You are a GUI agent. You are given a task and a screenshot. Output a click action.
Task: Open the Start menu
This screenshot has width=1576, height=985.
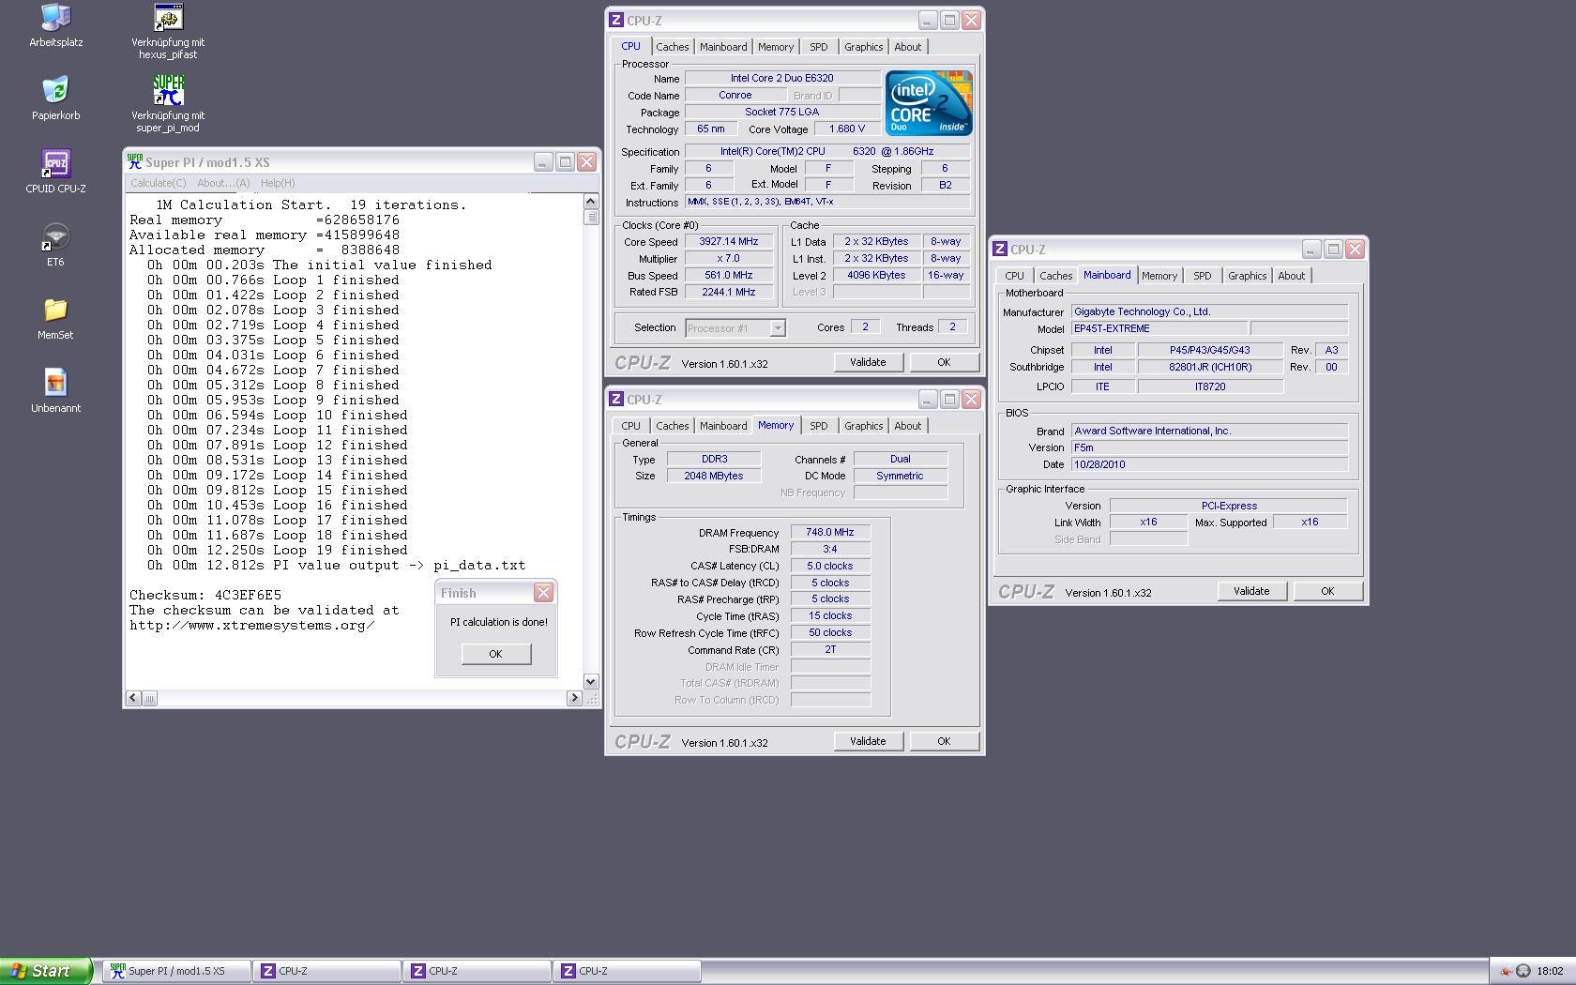tap(45, 971)
